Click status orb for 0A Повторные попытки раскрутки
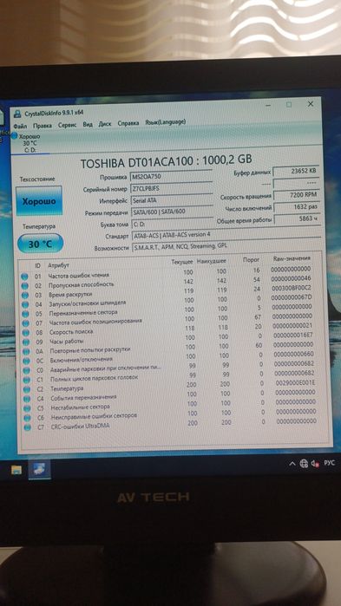Image resolution: width=341 pixels, height=606 pixels. point(26,352)
